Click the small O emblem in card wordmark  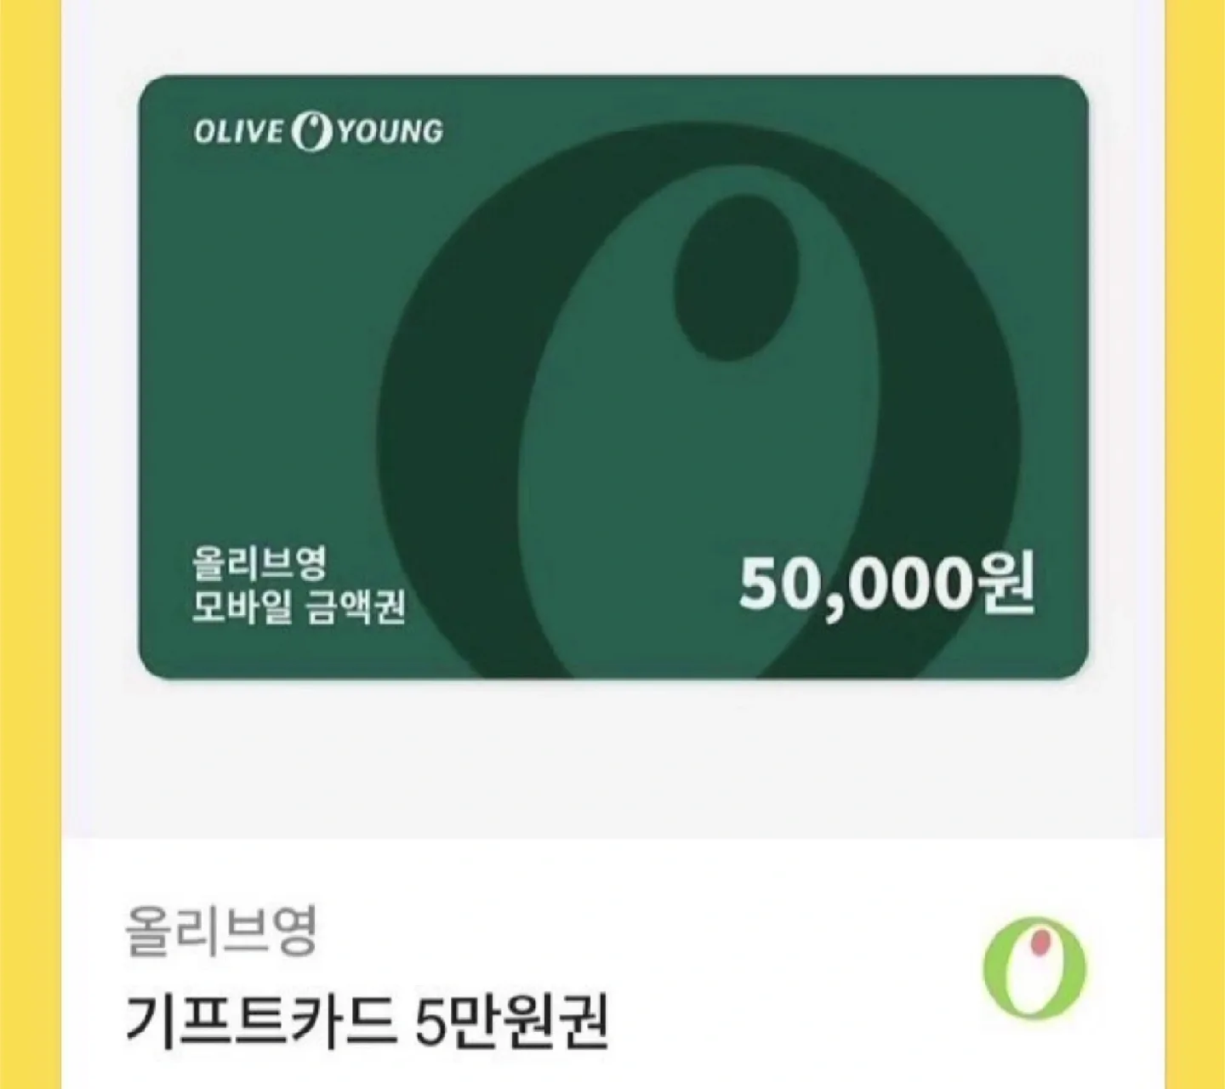[312, 132]
